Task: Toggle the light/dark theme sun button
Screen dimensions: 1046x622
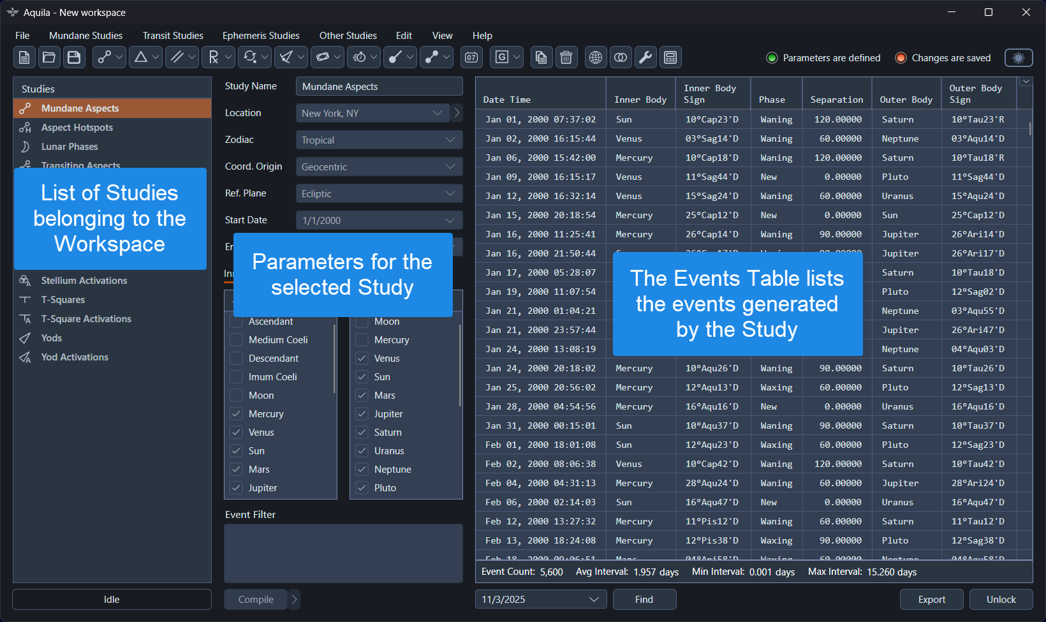Action: 1018,58
